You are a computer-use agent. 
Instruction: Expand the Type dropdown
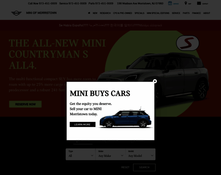(81, 154)
